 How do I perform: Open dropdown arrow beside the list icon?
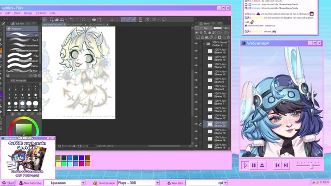click(x=158, y=20)
